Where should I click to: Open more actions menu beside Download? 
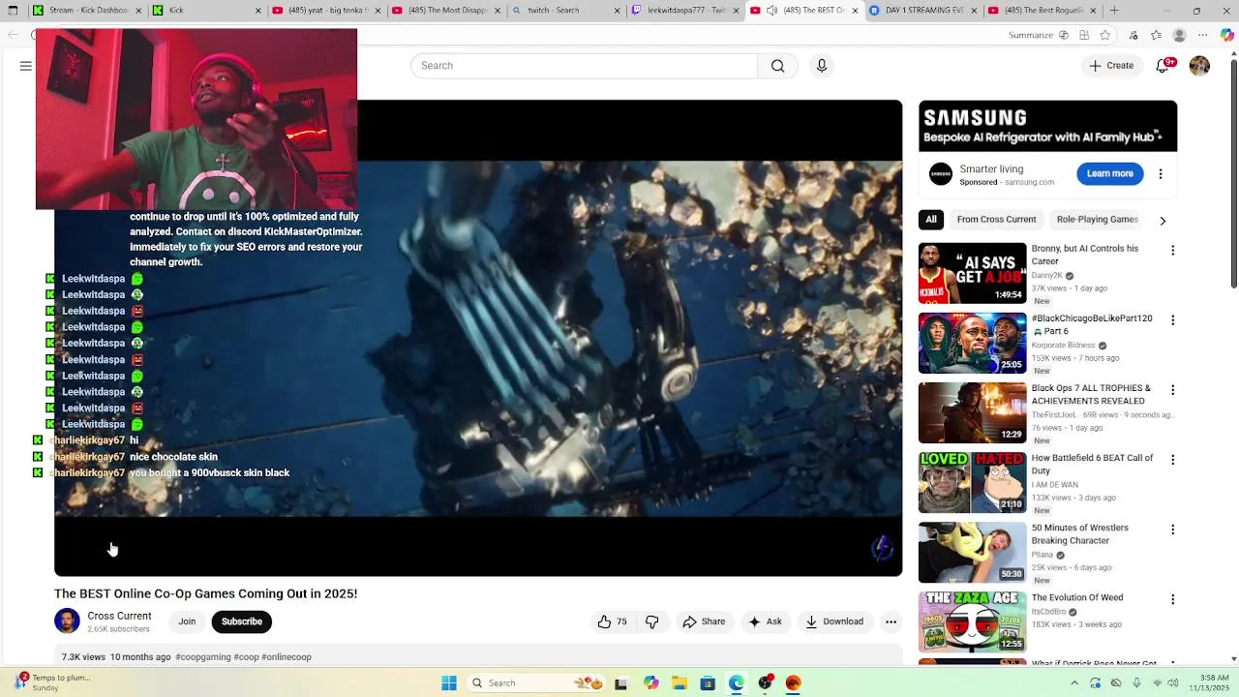(x=891, y=621)
